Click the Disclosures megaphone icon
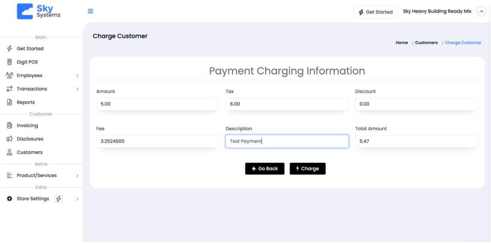The width and height of the screenshot is (491, 243). pyautogui.click(x=10, y=139)
